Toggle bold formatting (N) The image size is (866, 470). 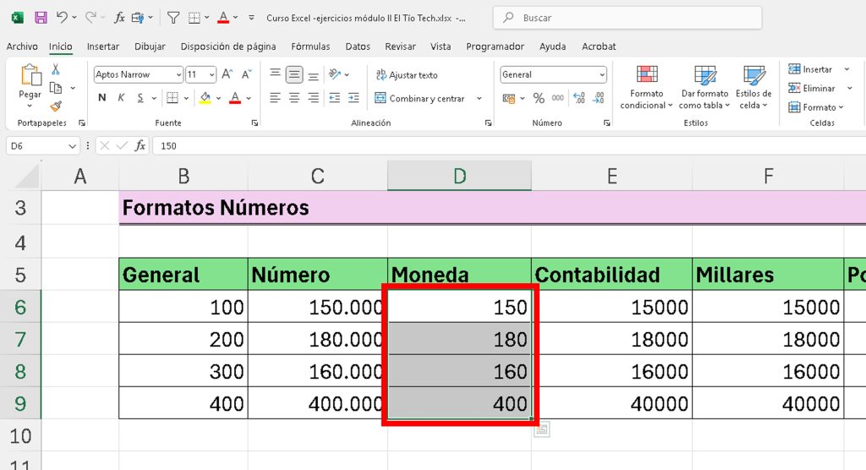[102, 98]
